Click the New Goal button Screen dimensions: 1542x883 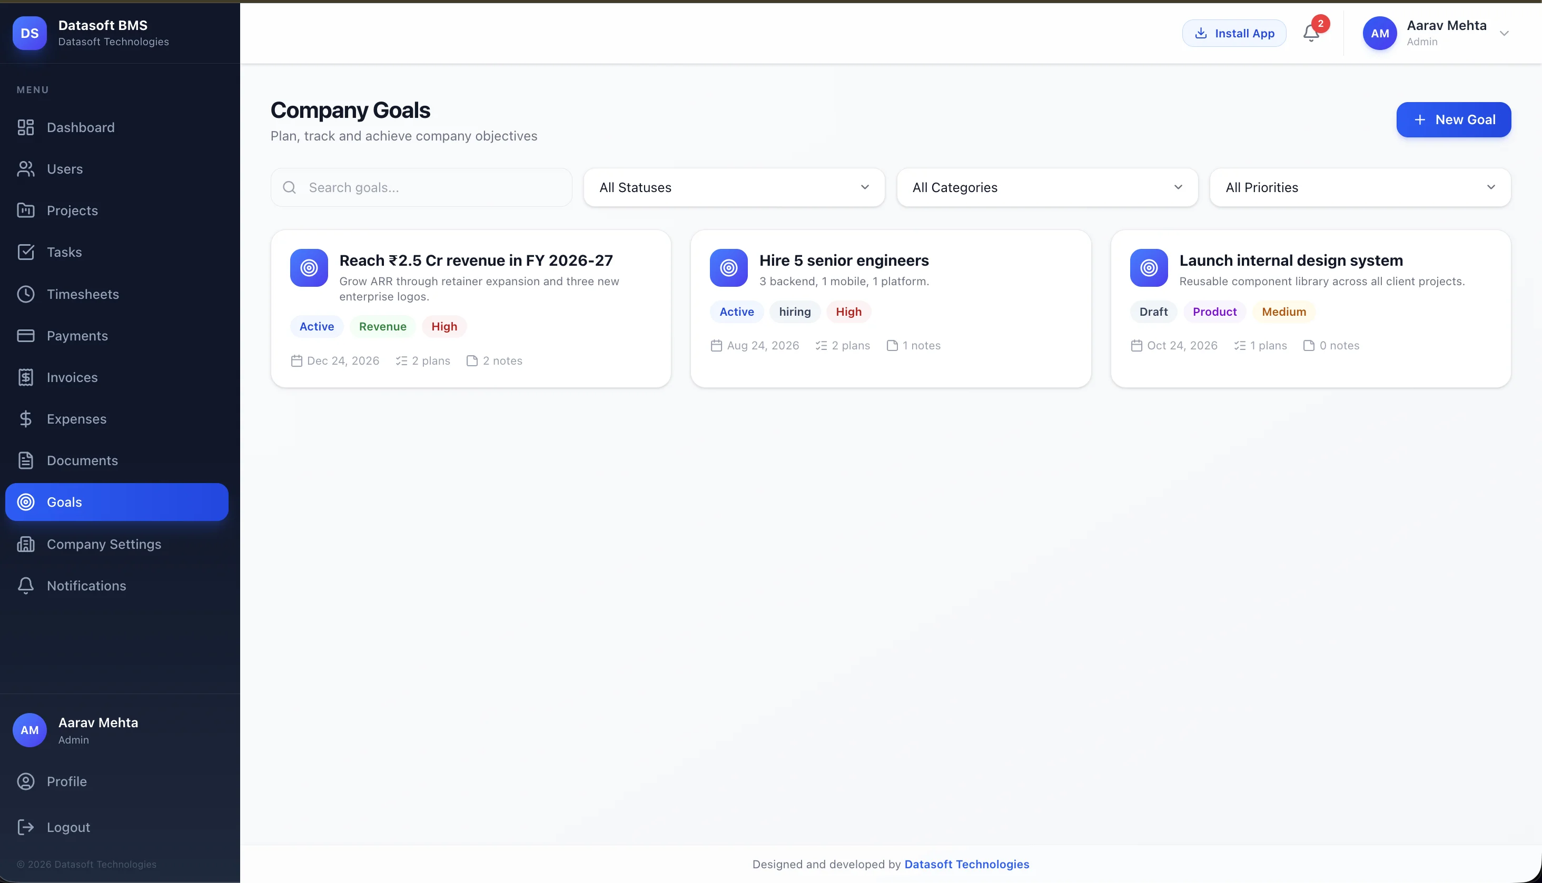(1453, 119)
